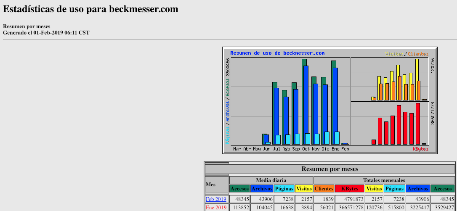Select green Accesos header under Totales mensuales
Image resolution: width=457 pixels, height=211 pixels.
pyautogui.click(x=442, y=189)
